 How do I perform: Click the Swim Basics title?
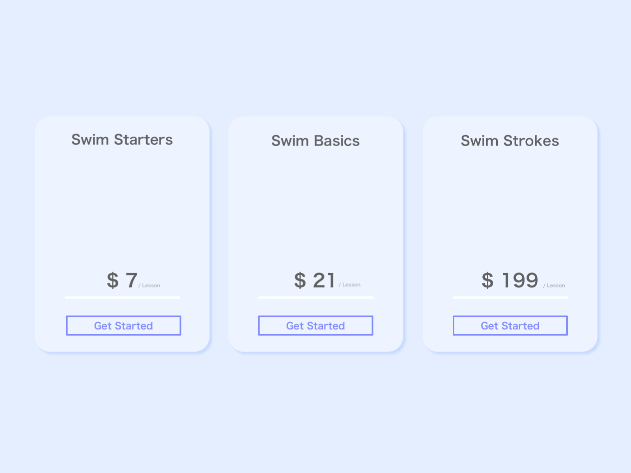point(315,141)
